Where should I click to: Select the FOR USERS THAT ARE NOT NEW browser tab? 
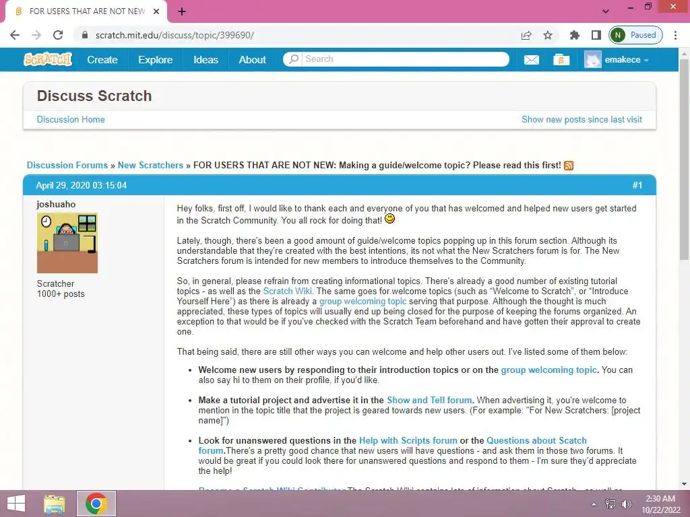[x=86, y=11]
